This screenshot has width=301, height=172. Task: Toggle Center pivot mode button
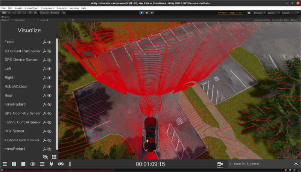click(x=44, y=13)
